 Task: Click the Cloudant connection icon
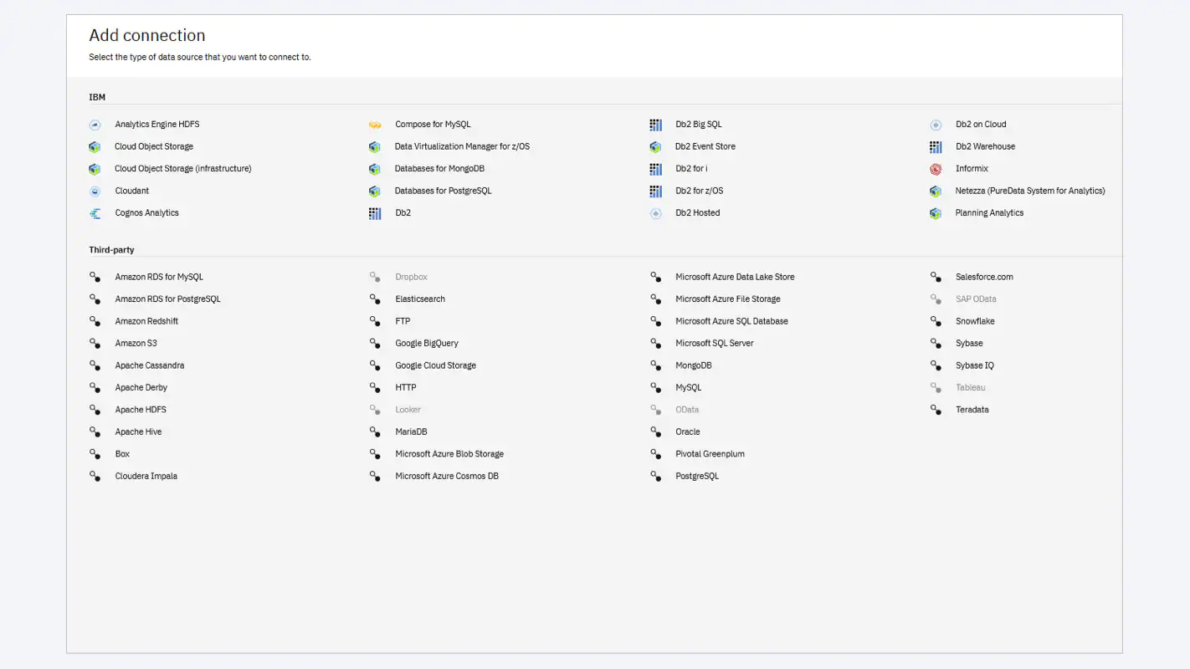[95, 191]
